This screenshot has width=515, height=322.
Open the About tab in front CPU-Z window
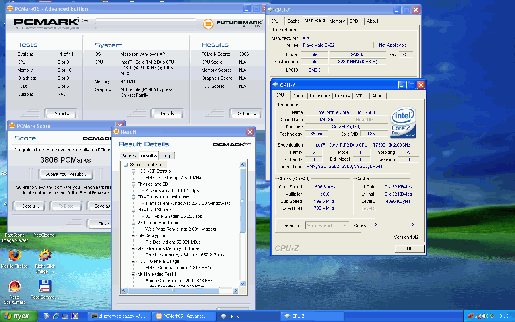point(378,96)
